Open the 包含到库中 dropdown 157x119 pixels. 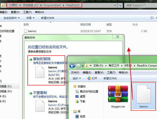12,18
